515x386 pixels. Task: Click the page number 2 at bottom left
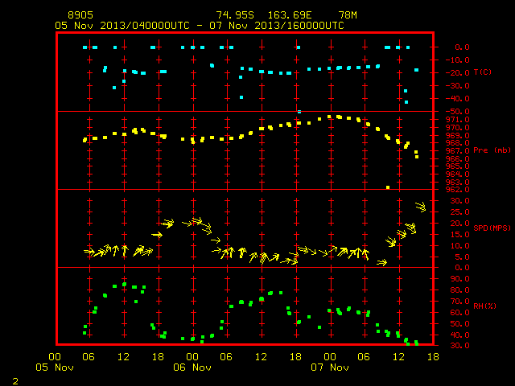[x=15, y=381]
